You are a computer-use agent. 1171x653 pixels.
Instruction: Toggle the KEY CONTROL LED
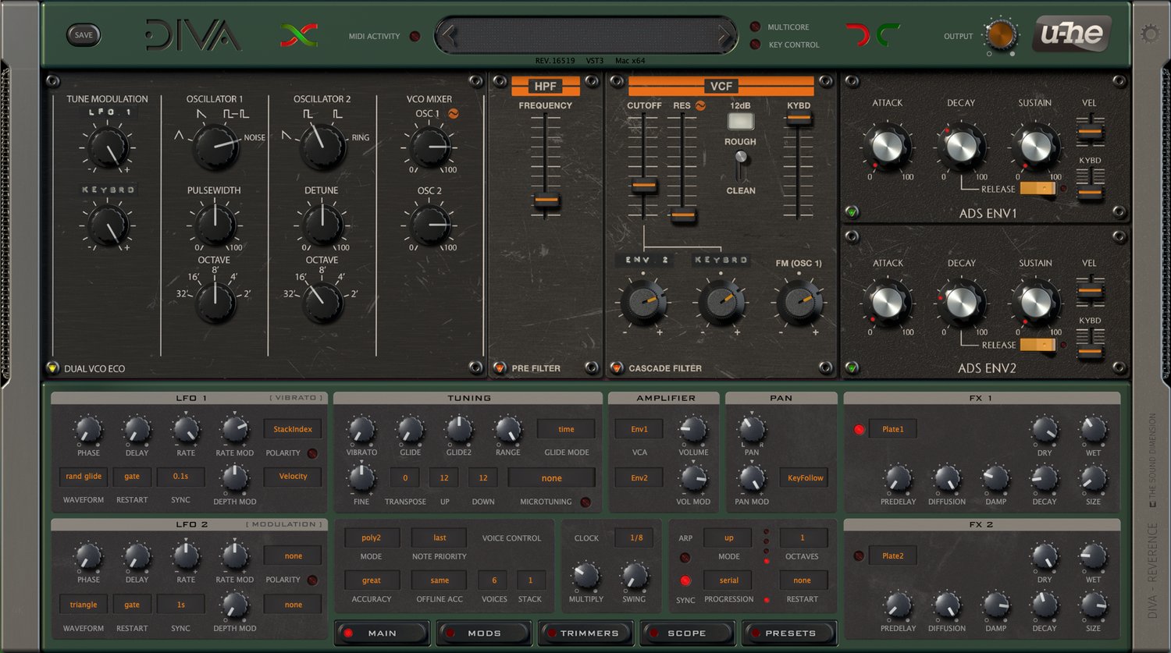755,44
